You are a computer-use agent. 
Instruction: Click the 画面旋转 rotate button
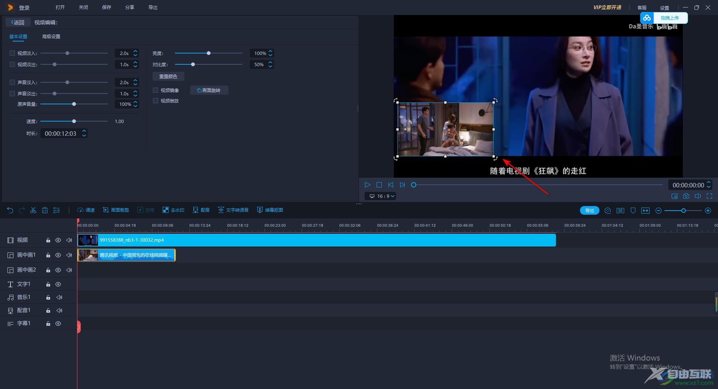209,90
